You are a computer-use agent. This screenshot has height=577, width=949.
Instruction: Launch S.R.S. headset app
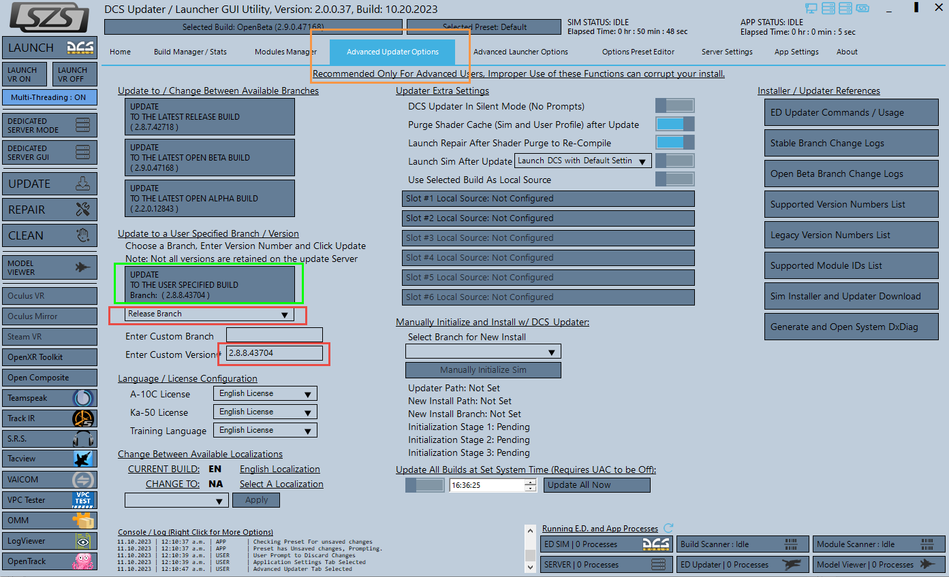click(x=50, y=439)
